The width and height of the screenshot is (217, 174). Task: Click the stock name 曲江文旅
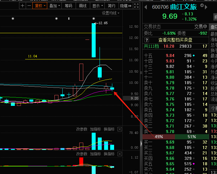pos(183,7)
